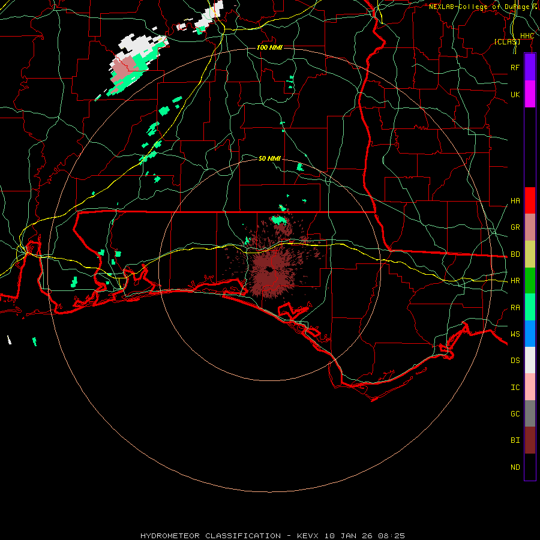This screenshot has width=540, height=540.
Task: Click the dark green HR heavy rain swatch
Action: tap(530, 280)
